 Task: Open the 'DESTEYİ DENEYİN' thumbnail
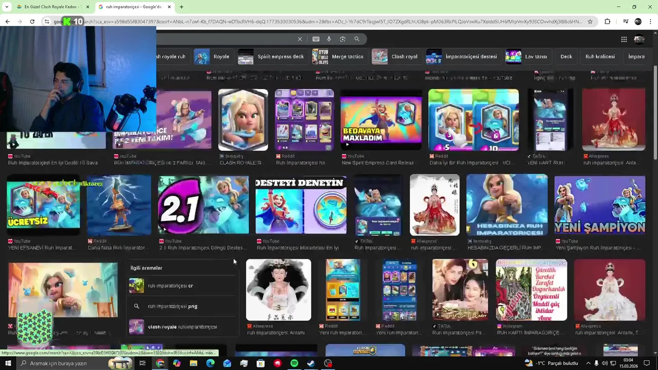point(301,205)
